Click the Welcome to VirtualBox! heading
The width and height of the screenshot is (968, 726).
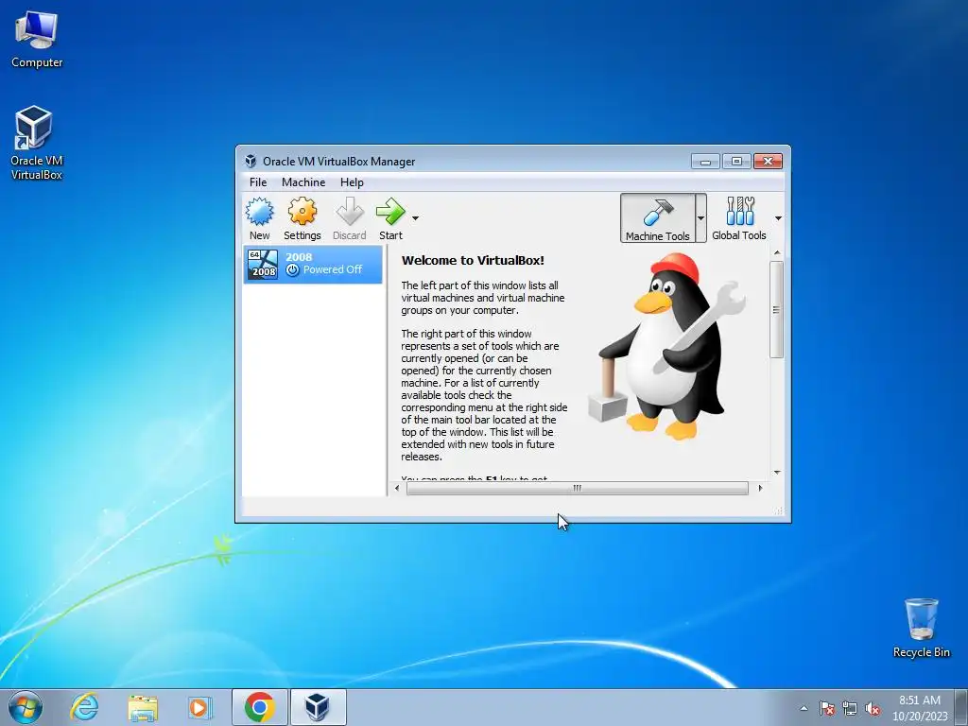coord(473,261)
